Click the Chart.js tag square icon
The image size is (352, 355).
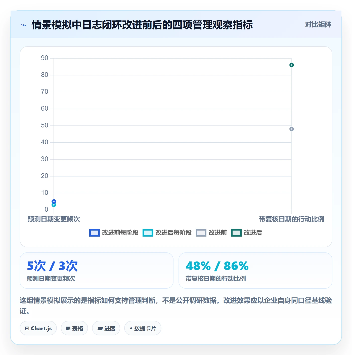[x=27, y=329]
